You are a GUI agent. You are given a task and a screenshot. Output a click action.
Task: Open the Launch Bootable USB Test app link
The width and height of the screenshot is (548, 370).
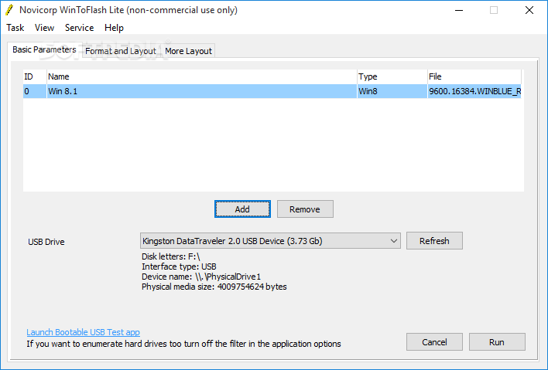coord(83,332)
